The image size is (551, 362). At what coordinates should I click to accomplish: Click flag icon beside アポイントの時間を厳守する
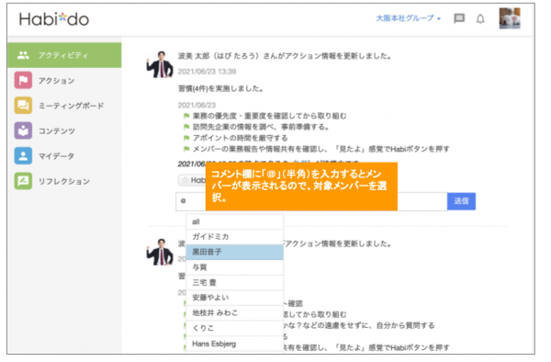coord(186,138)
